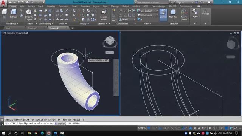
Task: Click the command line customize wrench icon
Action: 2,124
